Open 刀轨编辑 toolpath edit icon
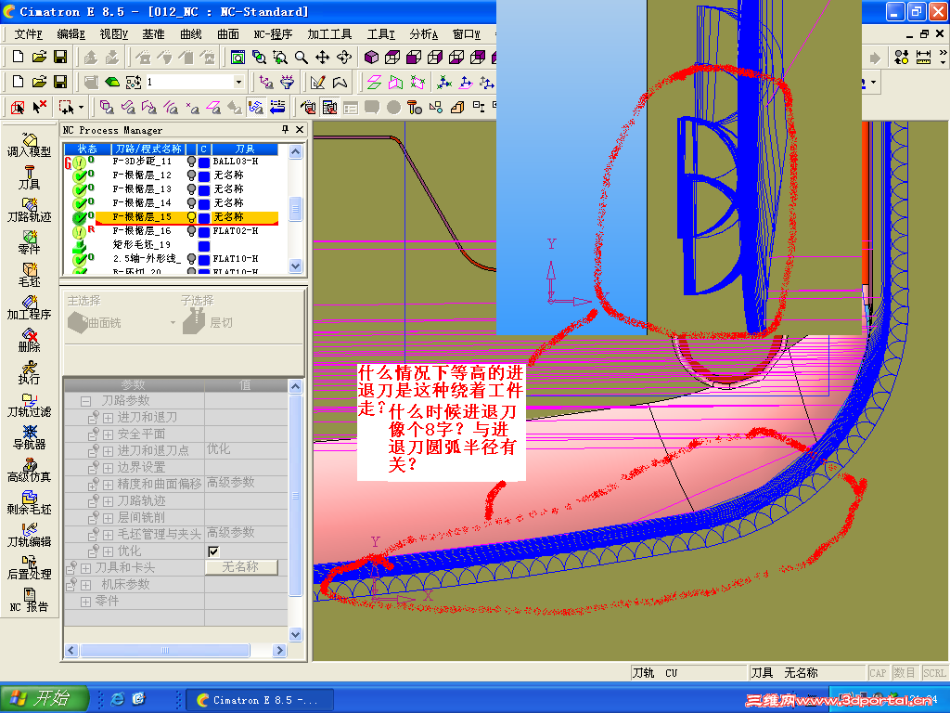The height and width of the screenshot is (713, 950). (x=29, y=536)
